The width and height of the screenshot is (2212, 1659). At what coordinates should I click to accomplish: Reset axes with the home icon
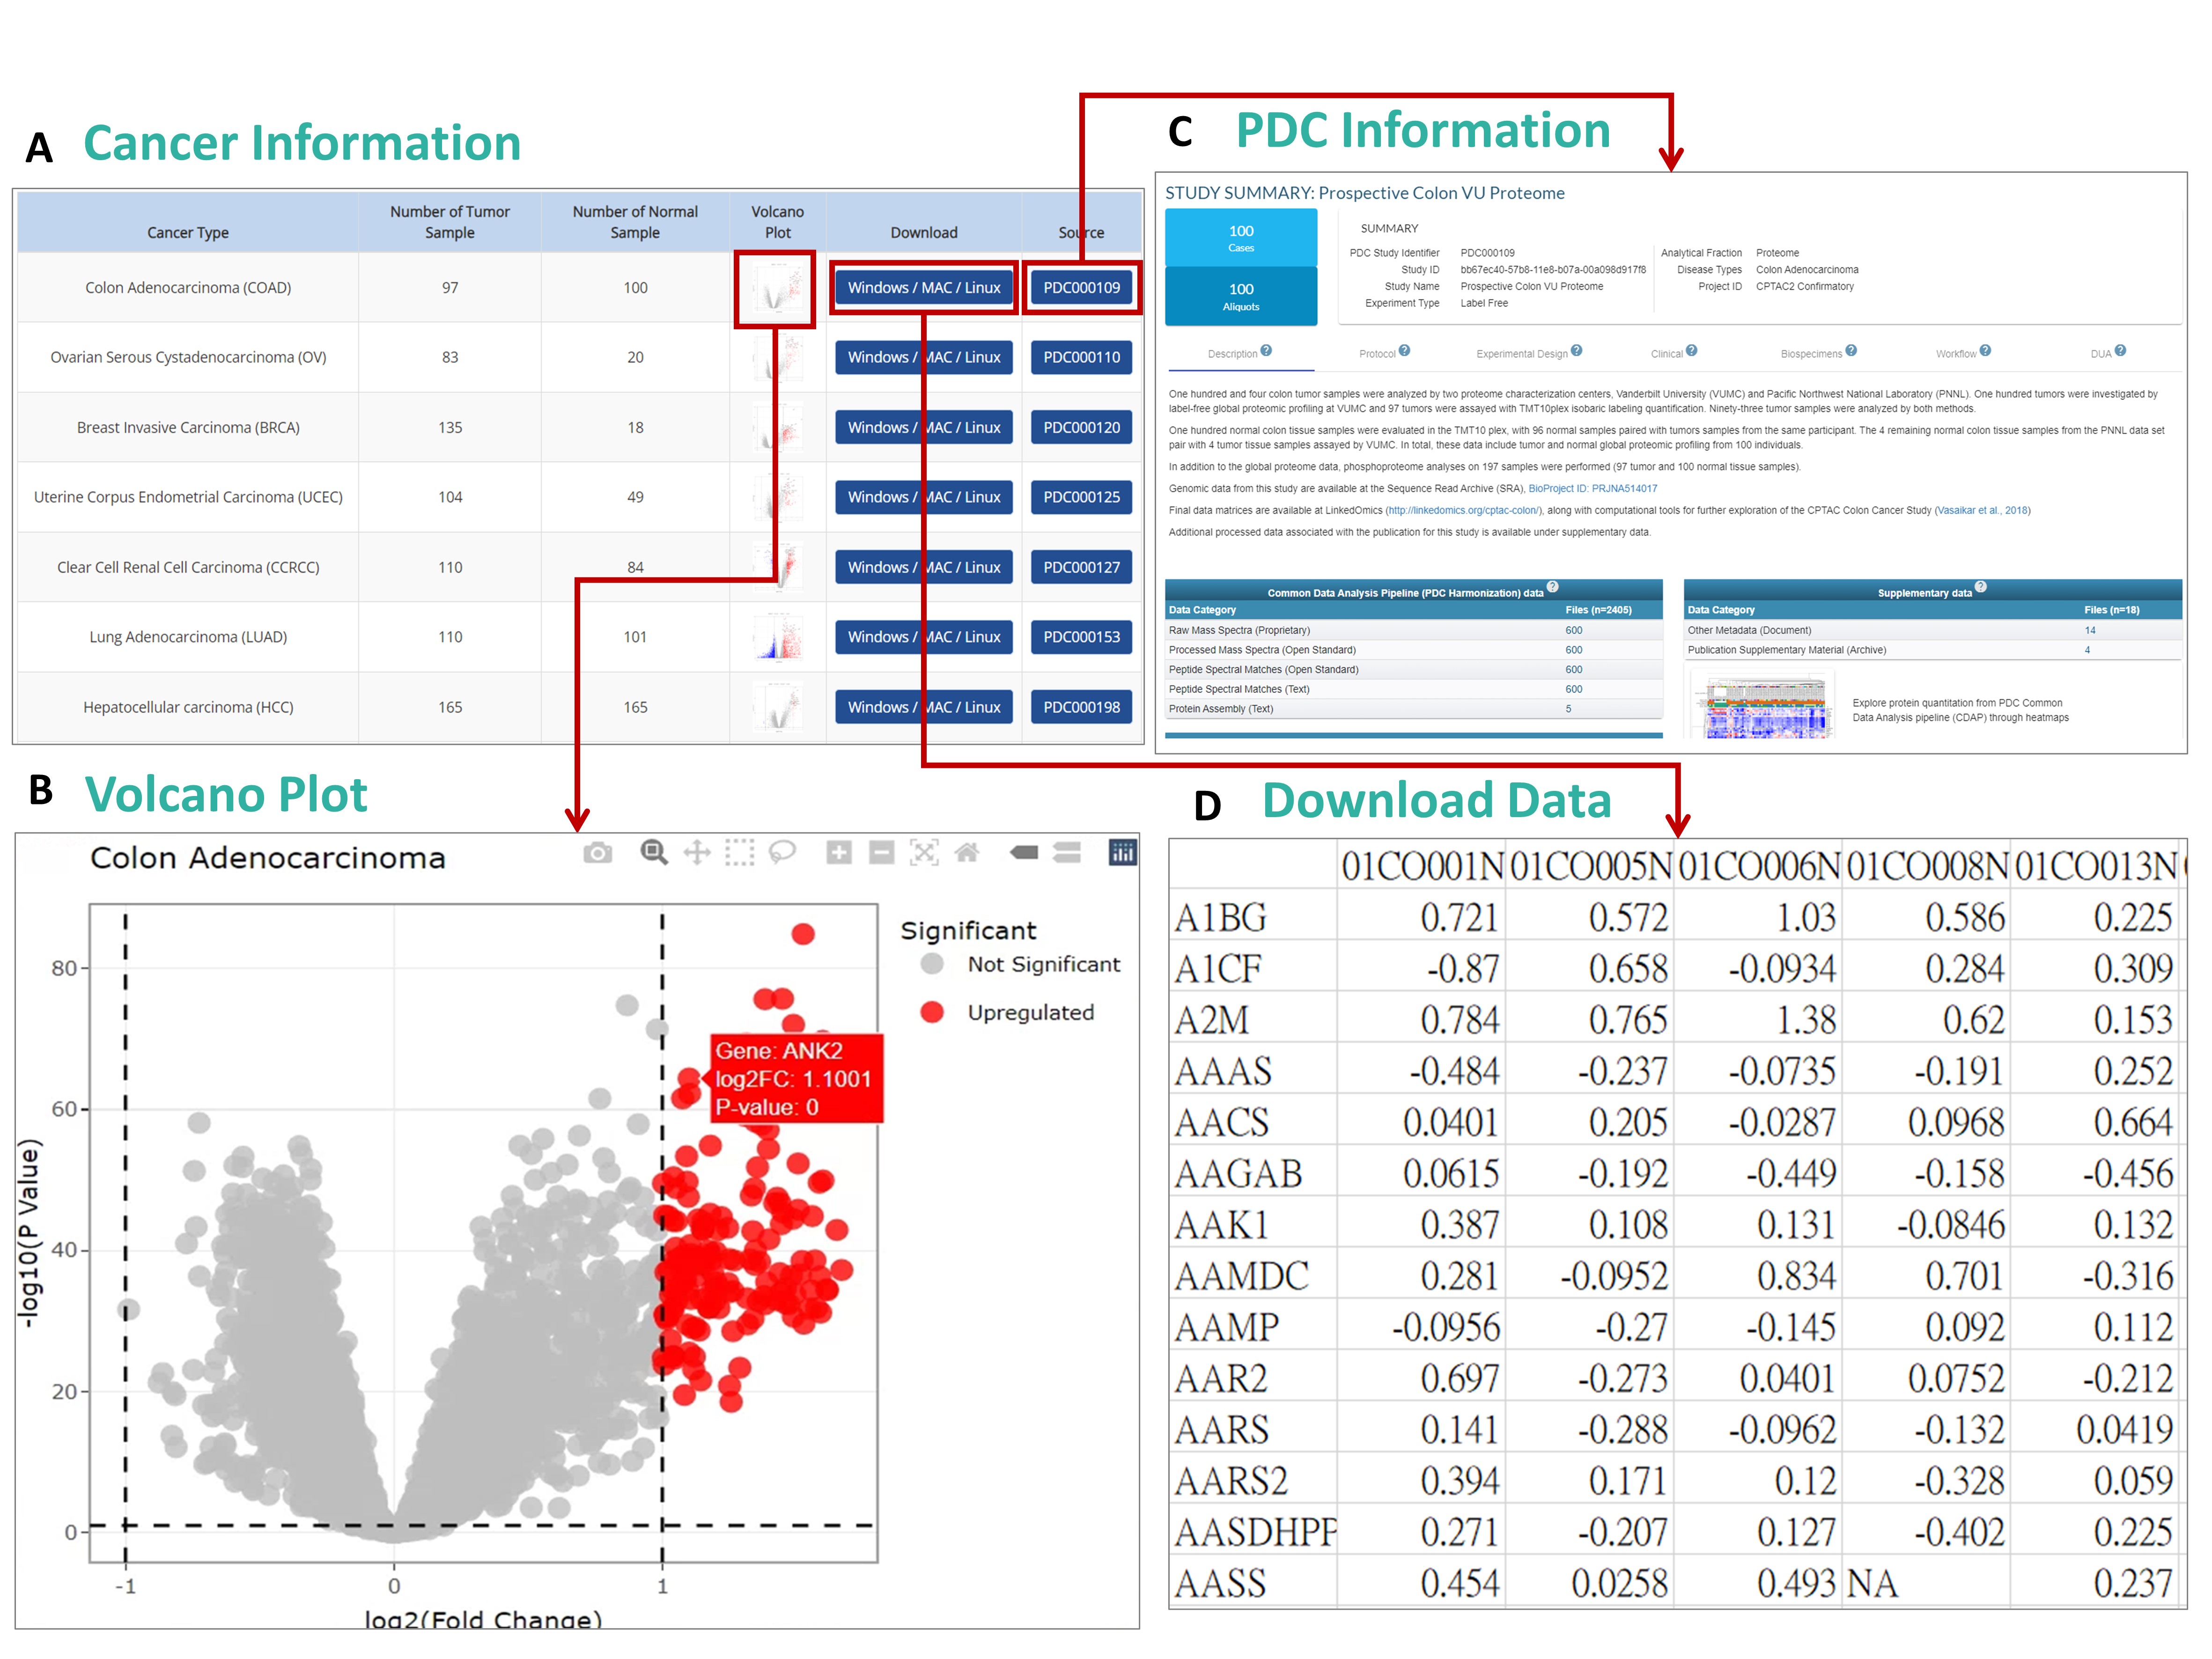click(x=967, y=852)
